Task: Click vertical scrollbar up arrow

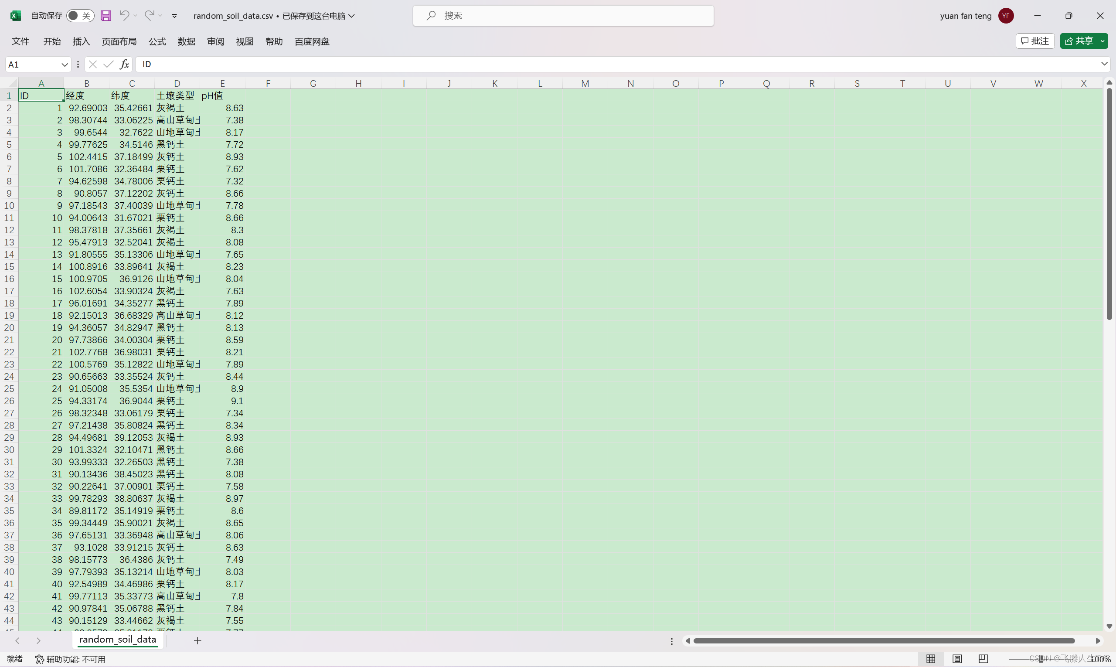Action: [1109, 82]
